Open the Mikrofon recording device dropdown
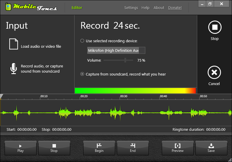Image resolution: width=232 pixels, height=162 pixels. pos(142,51)
